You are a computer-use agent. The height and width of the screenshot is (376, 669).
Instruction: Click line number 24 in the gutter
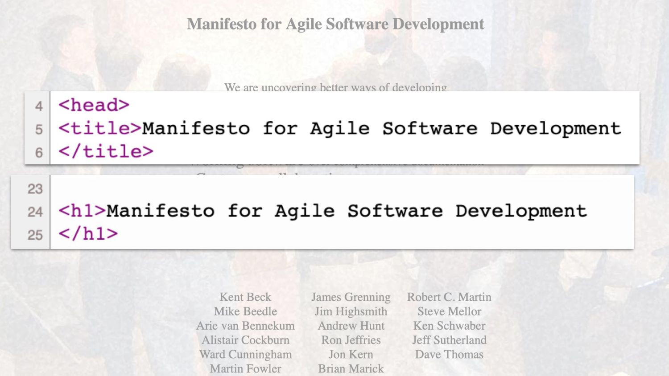(35, 212)
